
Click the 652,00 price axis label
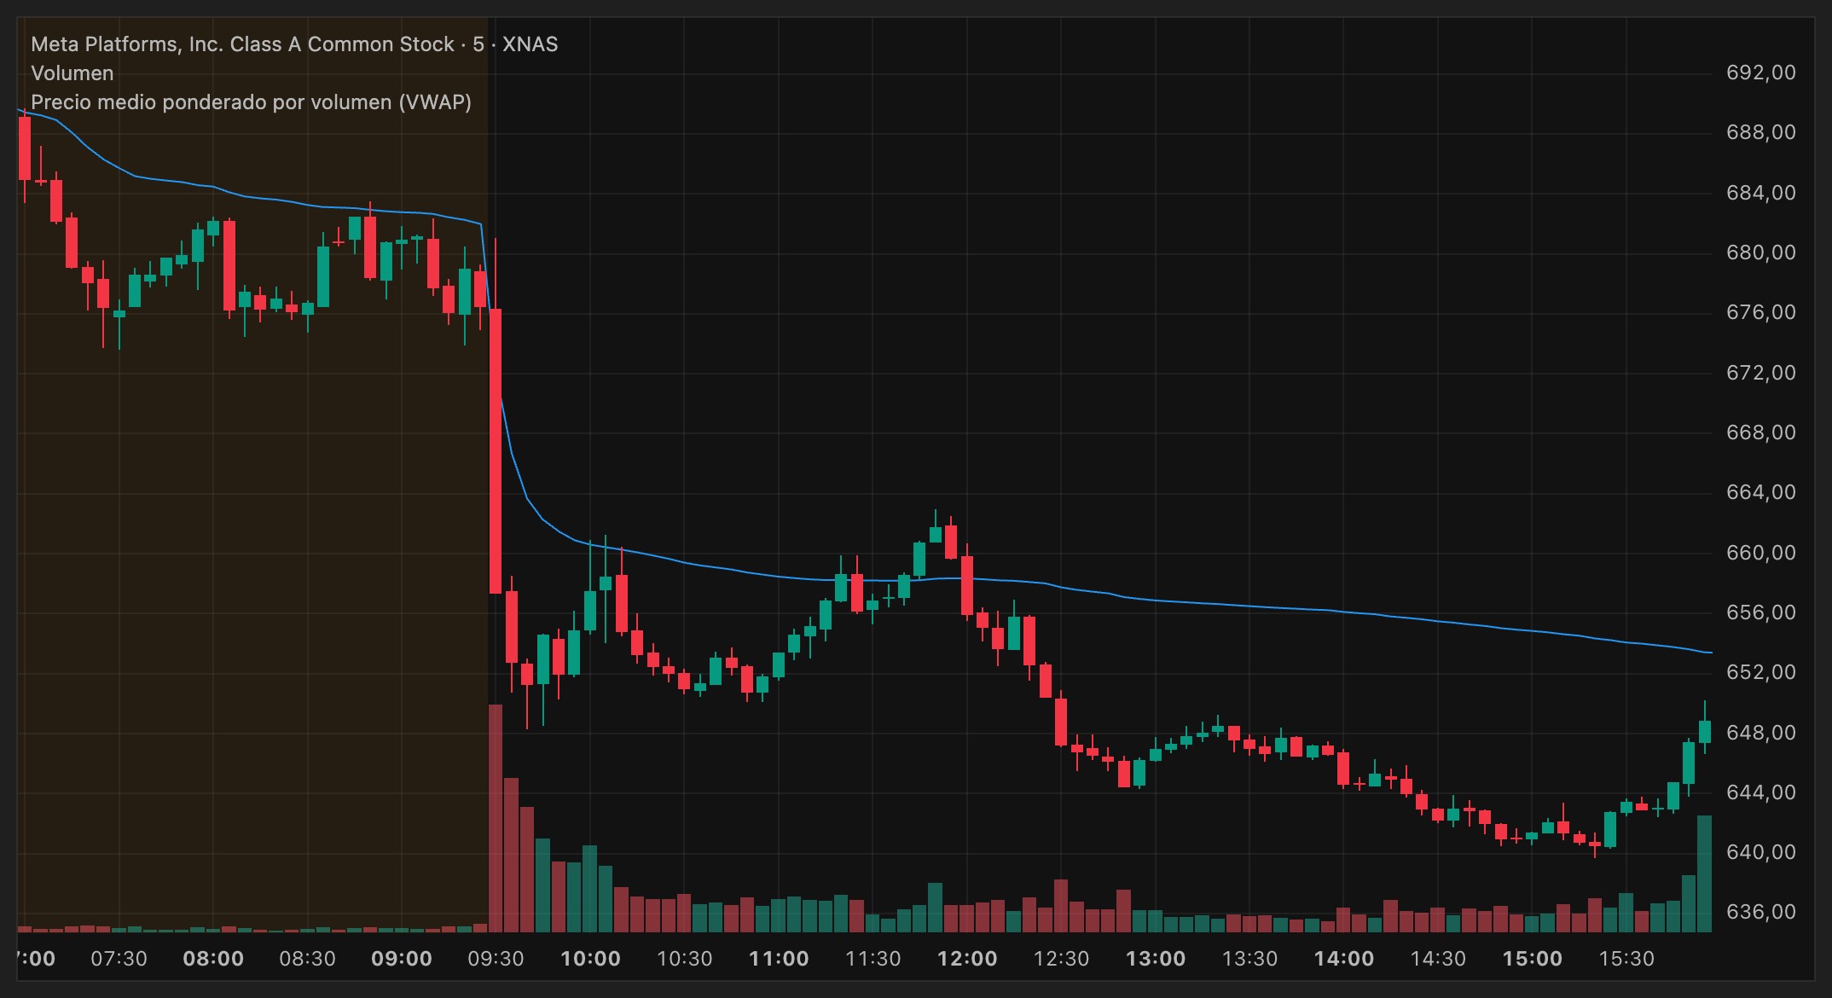pyautogui.click(x=1760, y=672)
